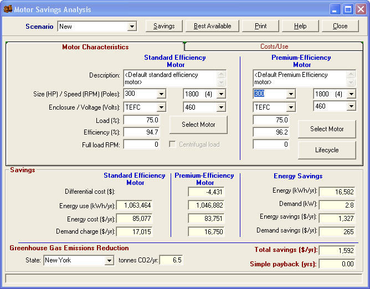Click the Best Available button
Image resolution: width=370 pixels, height=289 pixels.
click(212, 26)
